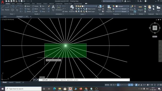
Task: Expand the Block panel
Action: (102, 14)
